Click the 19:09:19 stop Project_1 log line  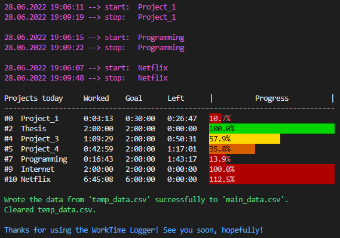pyautogui.click(x=90, y=17)
